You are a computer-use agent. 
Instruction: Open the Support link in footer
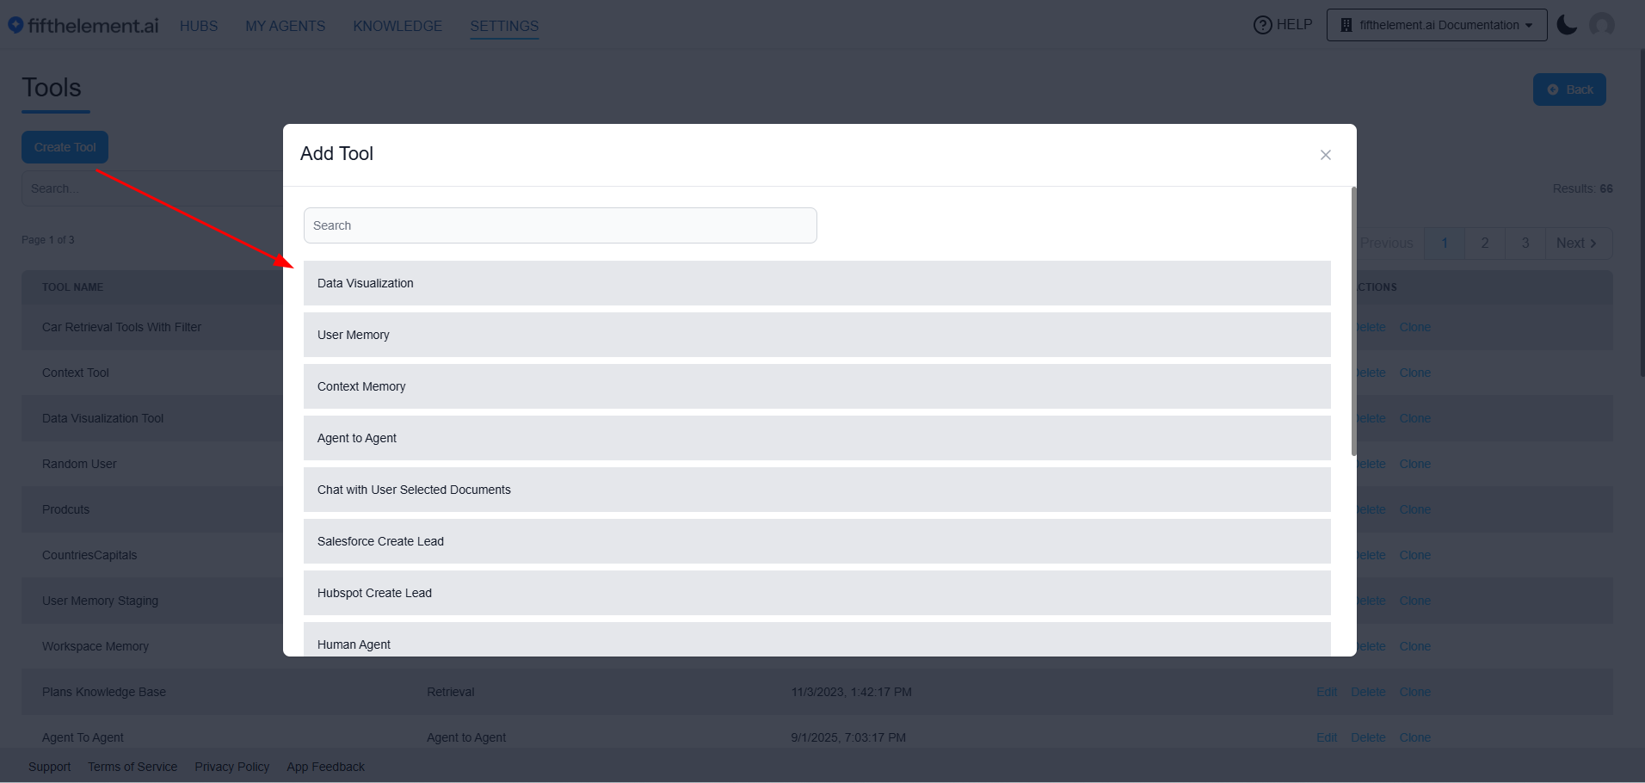pos(50,767)
